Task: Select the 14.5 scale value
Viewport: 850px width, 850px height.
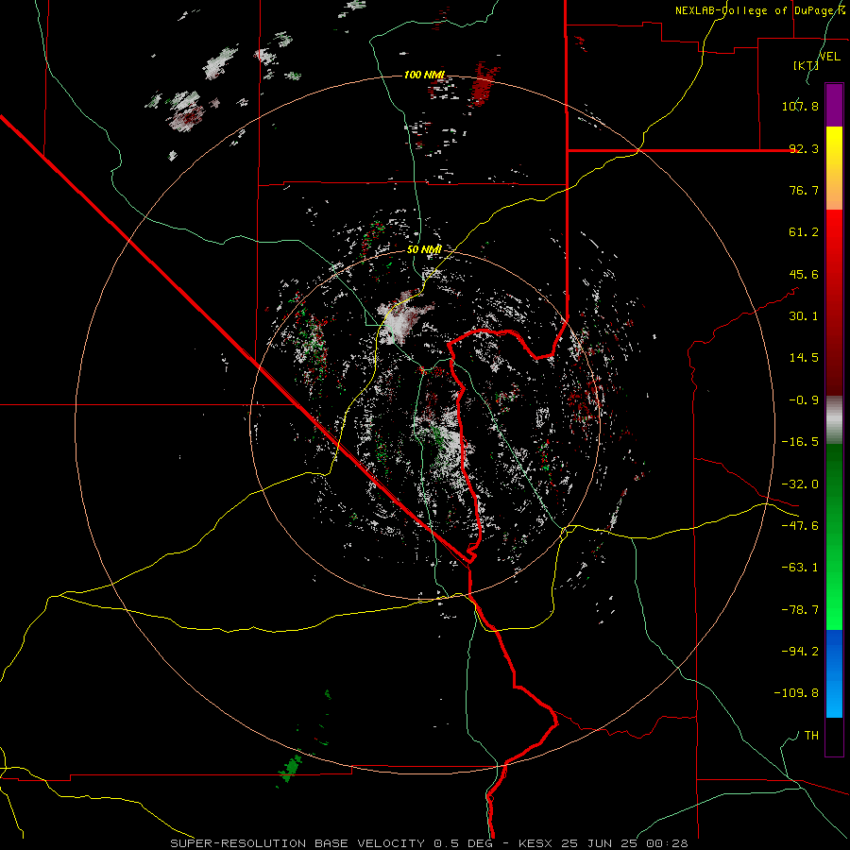Action: coord(804,358)
